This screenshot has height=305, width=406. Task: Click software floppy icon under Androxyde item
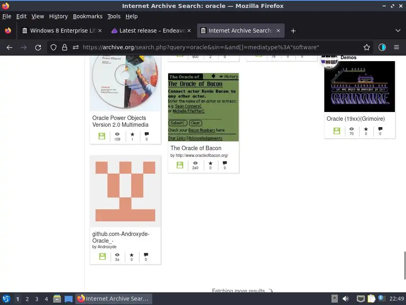pyautogui.click(x=103, y=257)
